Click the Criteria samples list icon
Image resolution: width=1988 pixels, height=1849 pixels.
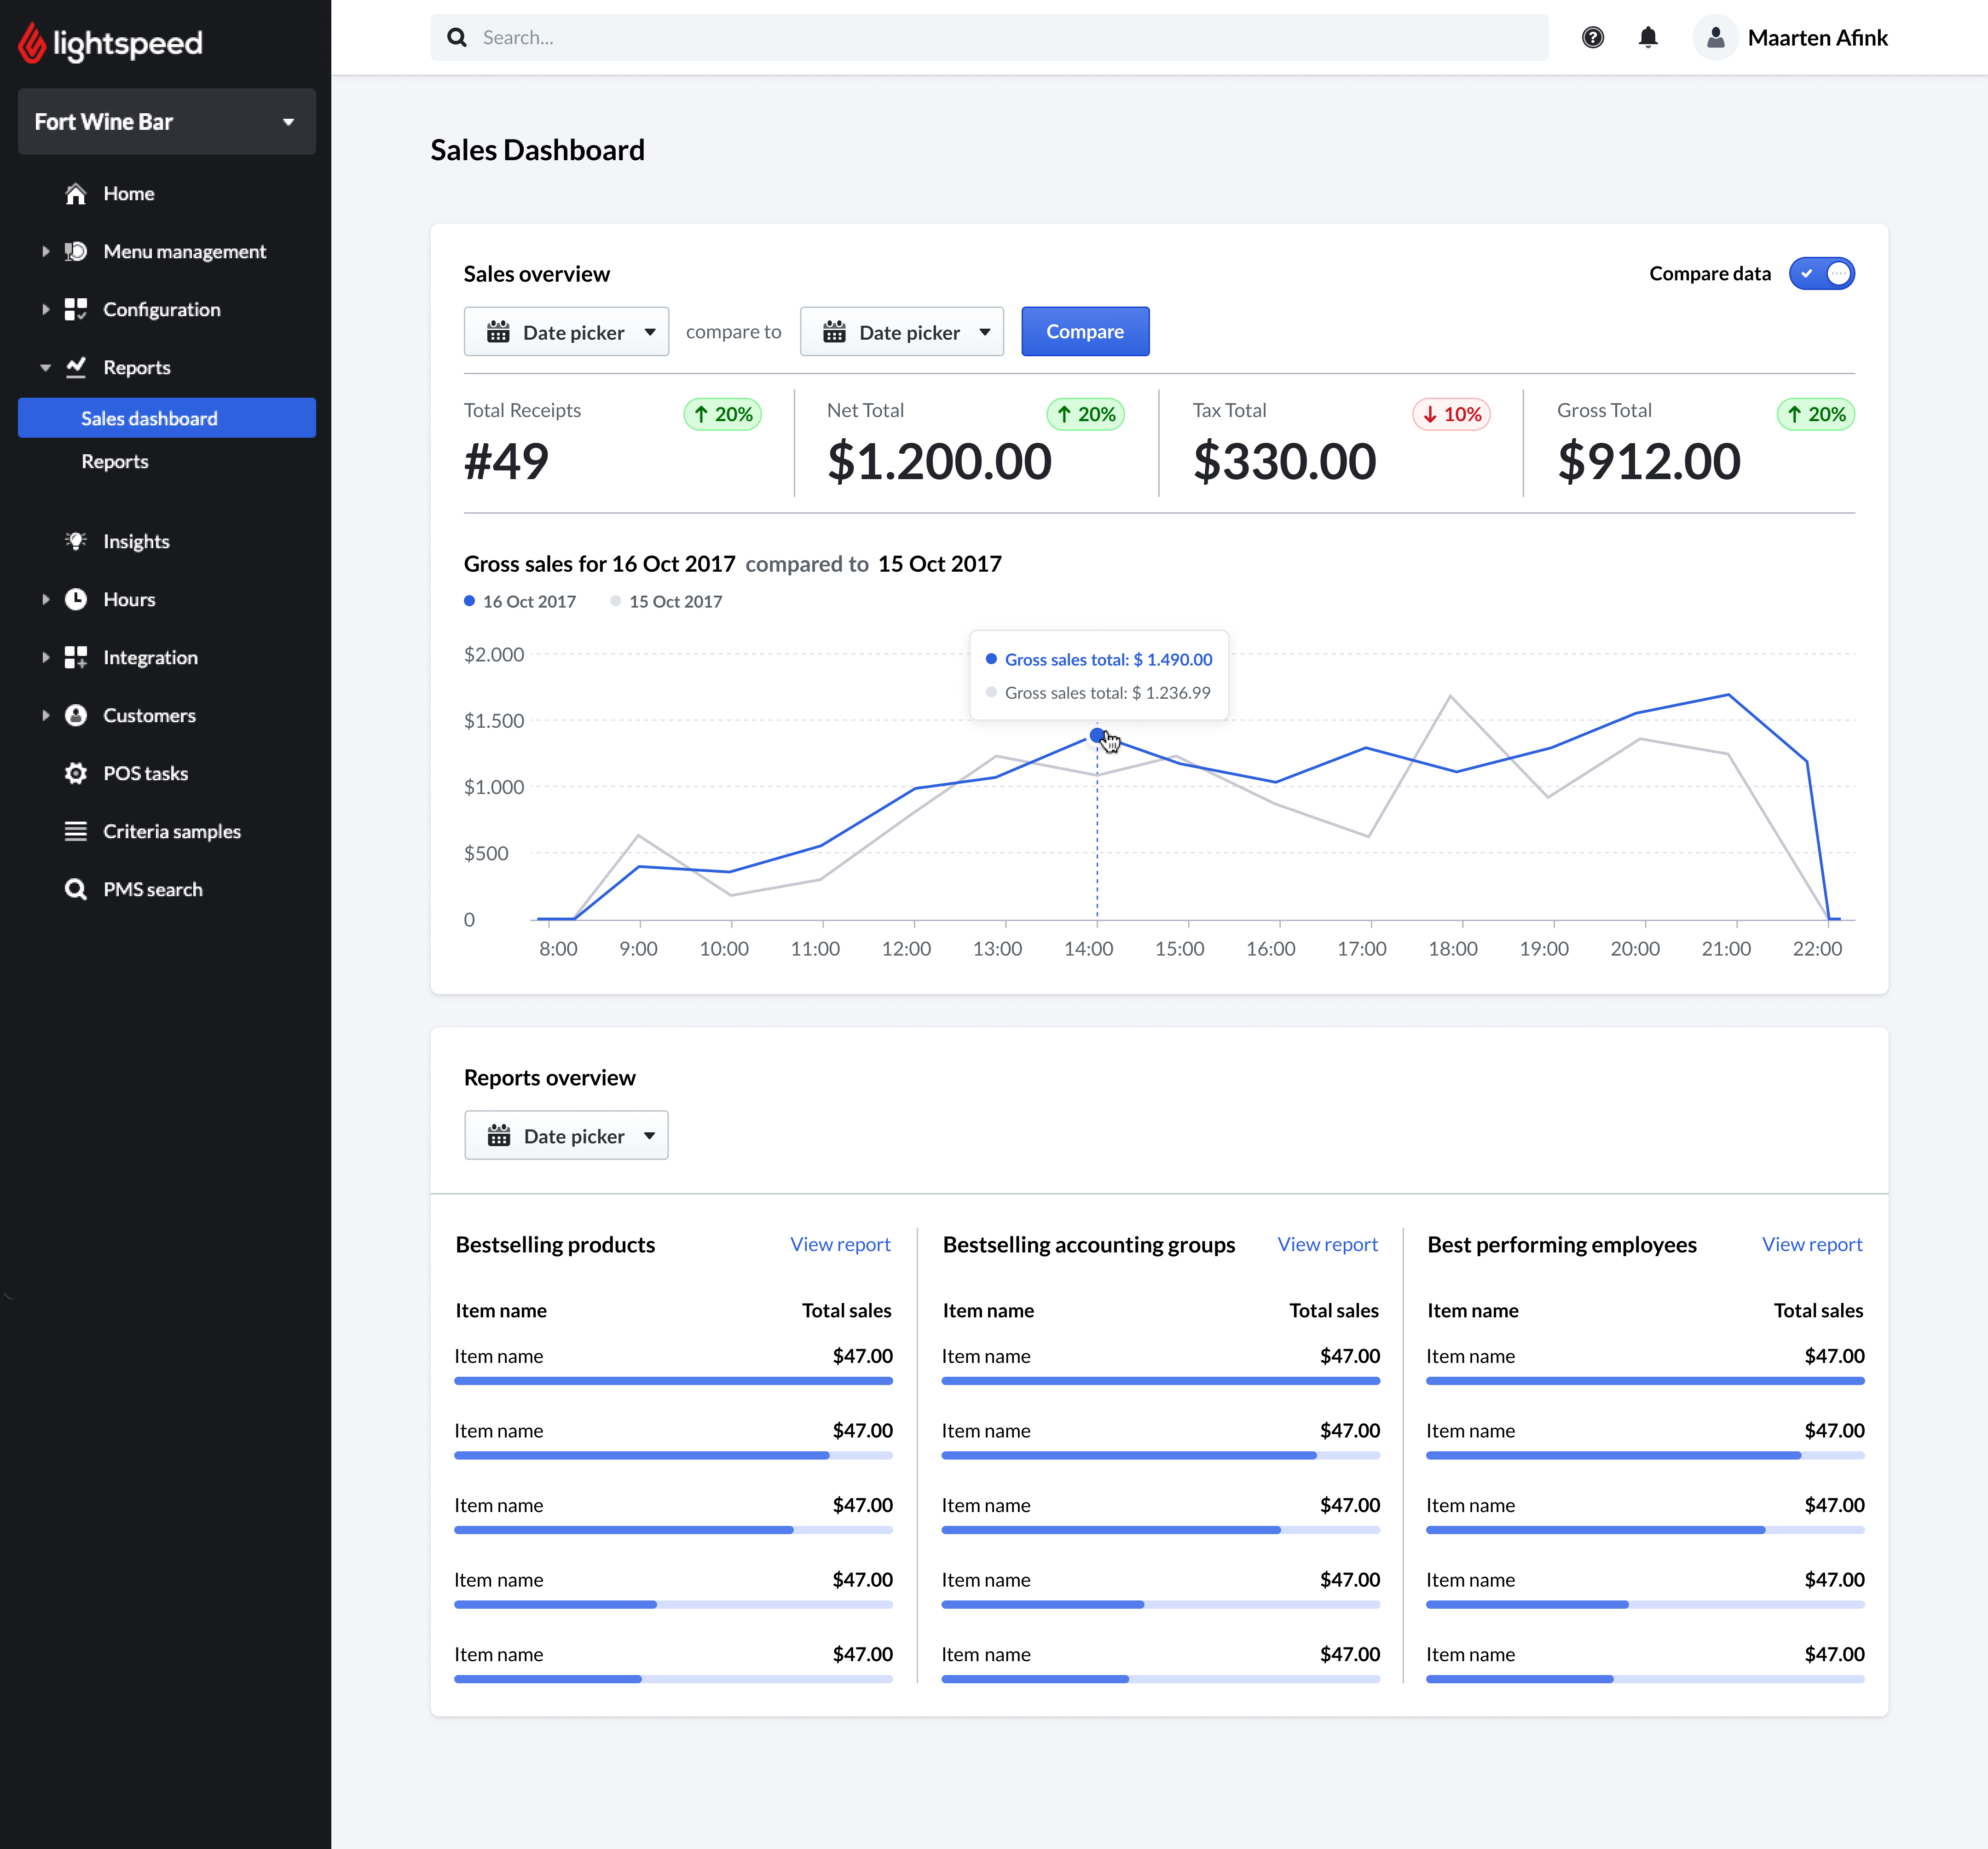[76, 831]
